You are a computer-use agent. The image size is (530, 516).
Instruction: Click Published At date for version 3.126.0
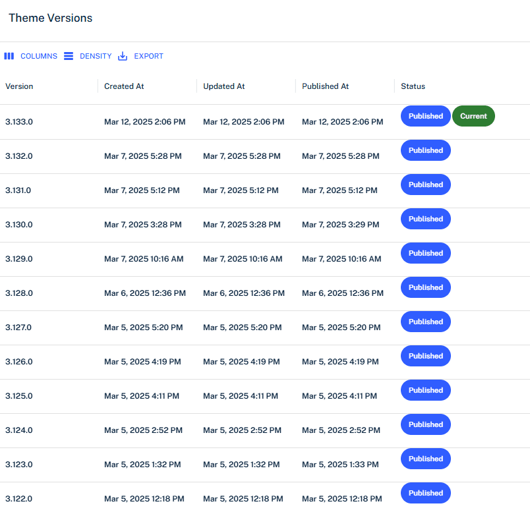[x=340, y=362]
